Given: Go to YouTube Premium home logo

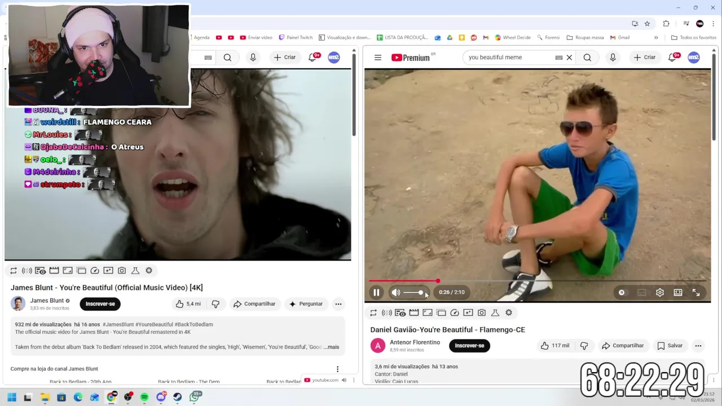Looking at the screenshot, I should 412,58.
